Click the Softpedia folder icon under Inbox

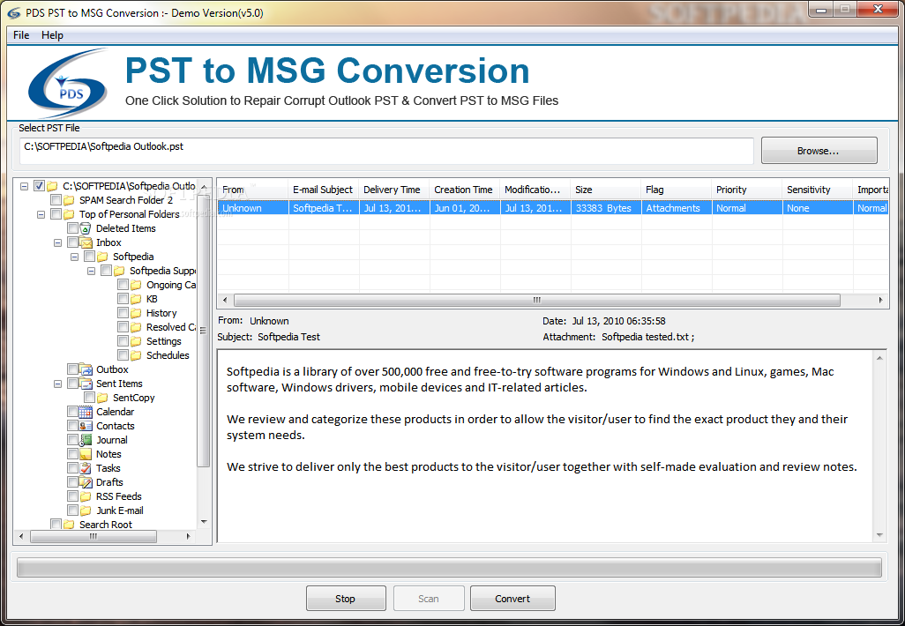pyautogui.click(x=102, y=257)
